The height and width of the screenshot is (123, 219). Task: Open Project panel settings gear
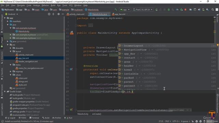pyautogui.click(x=59, y=14)
